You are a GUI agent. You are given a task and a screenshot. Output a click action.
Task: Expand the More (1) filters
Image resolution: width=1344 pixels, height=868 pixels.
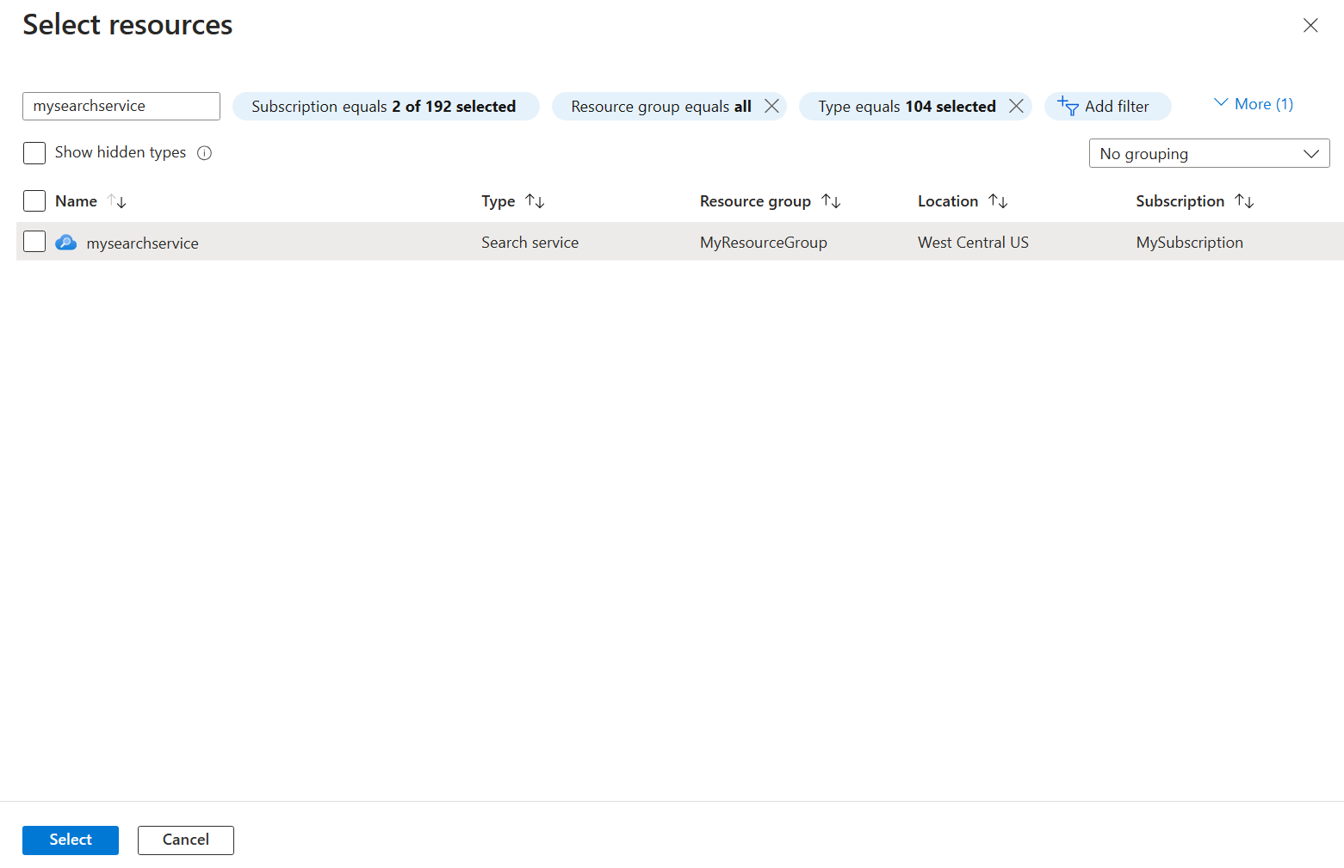point(1253,103)
